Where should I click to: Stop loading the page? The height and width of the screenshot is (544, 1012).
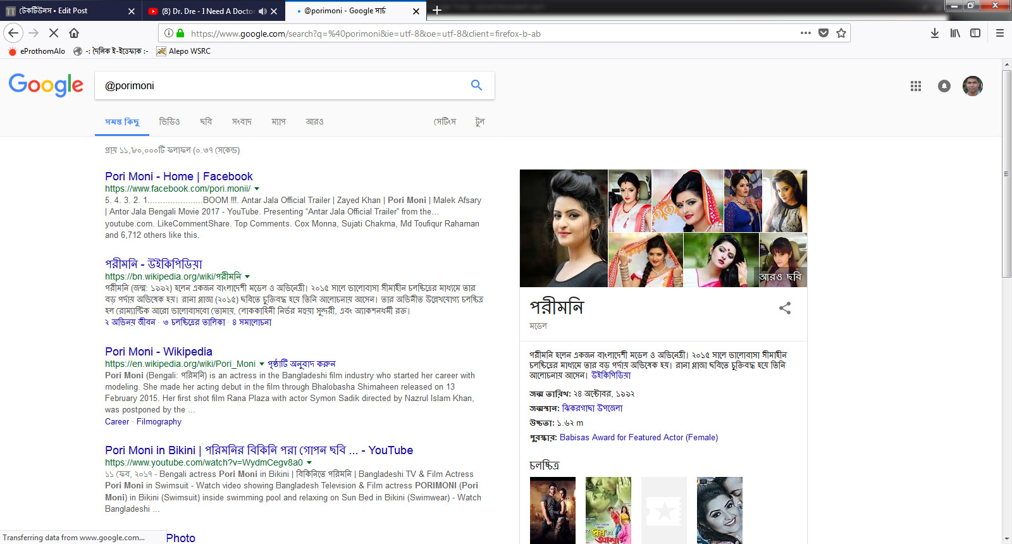click(54, 34)
